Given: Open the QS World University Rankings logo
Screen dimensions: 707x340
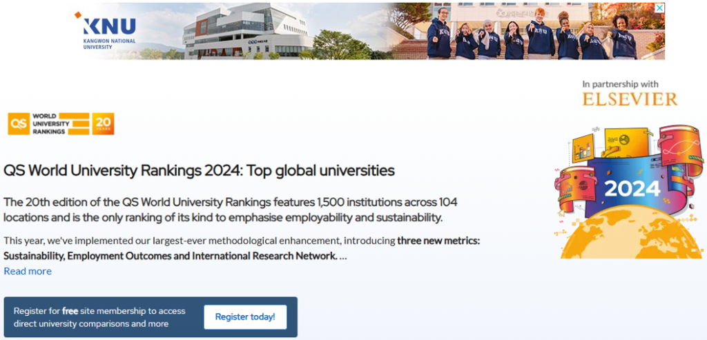Looking at the screenshot, I should 61,124.
